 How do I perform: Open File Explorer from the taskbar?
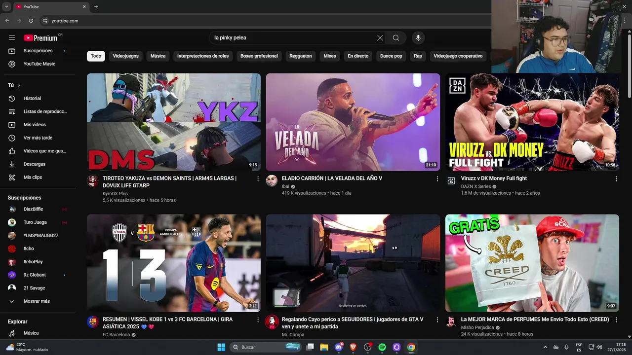pos(324,347)
